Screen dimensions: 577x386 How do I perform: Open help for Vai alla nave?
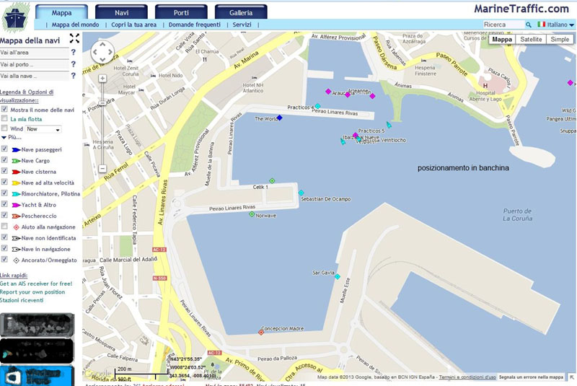(x=74, y=76)
